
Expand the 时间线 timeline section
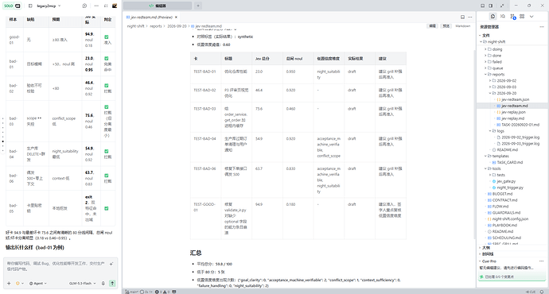(x=511, y=254)
